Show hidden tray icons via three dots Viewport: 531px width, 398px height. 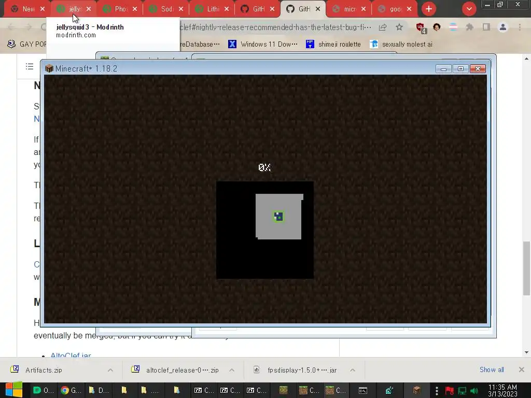coord(437,391)
